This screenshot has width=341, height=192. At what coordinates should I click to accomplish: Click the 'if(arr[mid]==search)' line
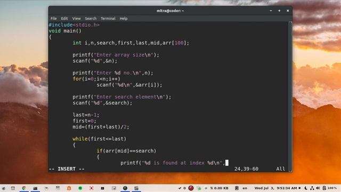(126, 150)
